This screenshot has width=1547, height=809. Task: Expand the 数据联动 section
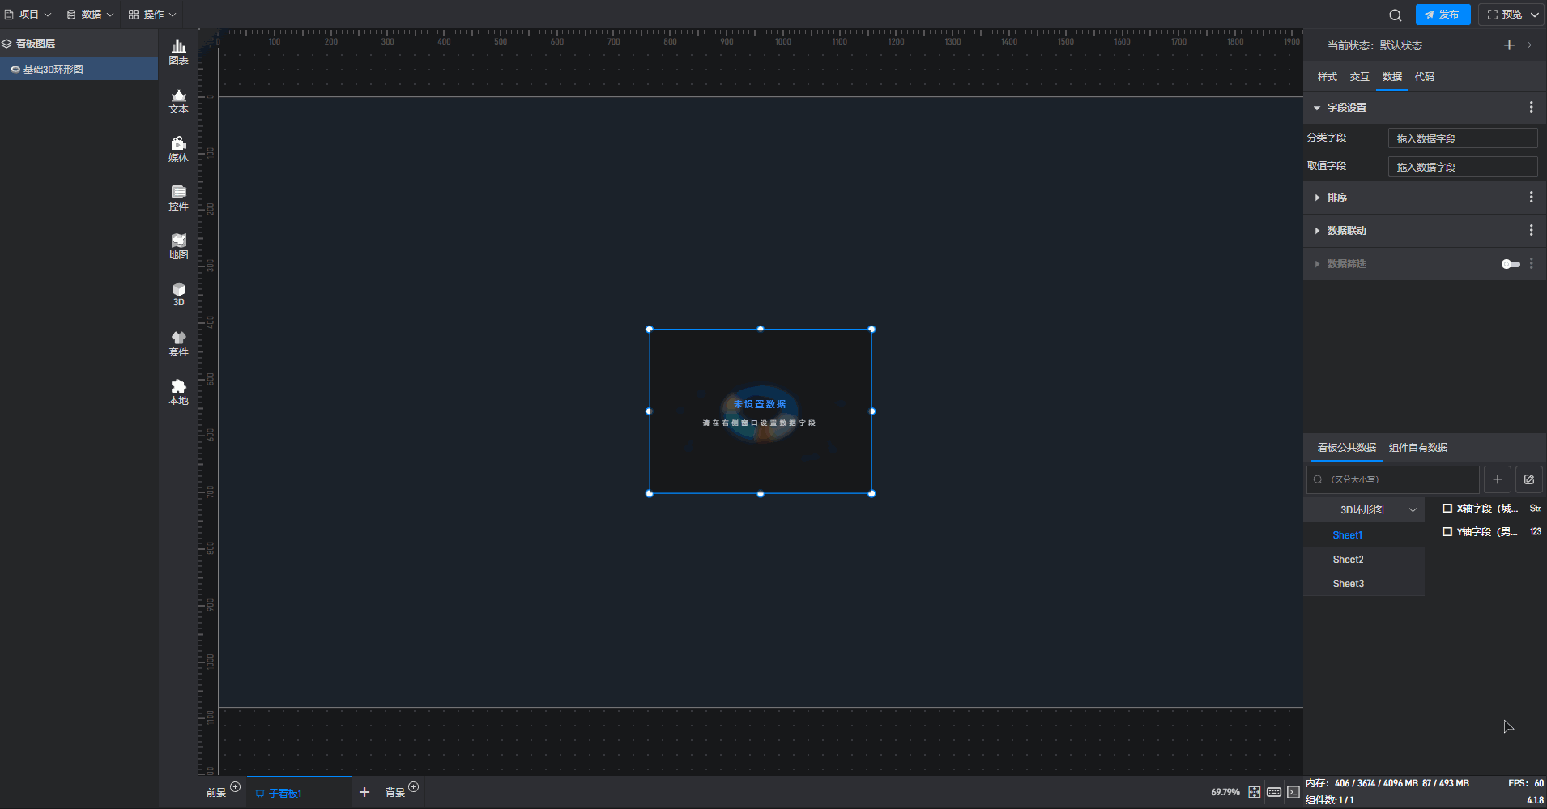[1317, 231]
